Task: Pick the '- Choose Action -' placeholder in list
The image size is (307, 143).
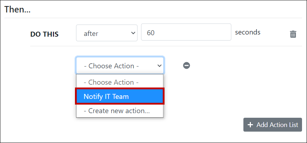Action: point(111,82)
